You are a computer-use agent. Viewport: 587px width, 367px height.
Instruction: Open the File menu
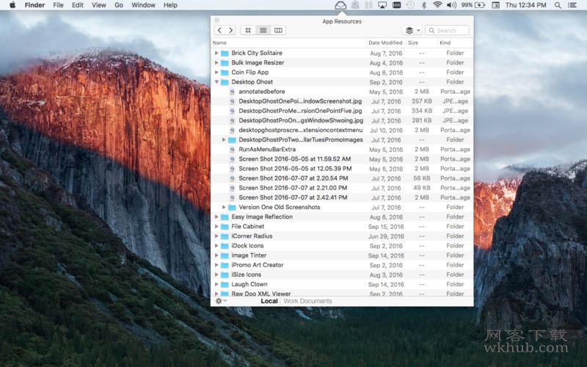pos(58,5)
